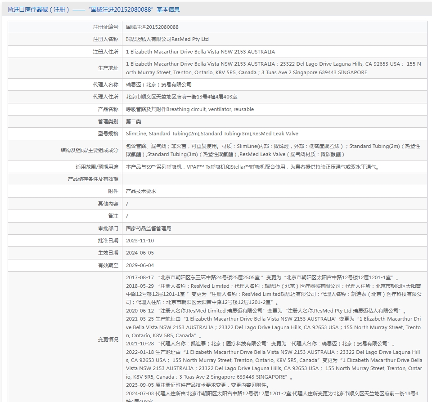
Task: Click the '变更情况' row label
Action: click(x=108, y=340)
